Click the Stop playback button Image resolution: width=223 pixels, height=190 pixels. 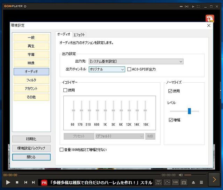[17, 182]
